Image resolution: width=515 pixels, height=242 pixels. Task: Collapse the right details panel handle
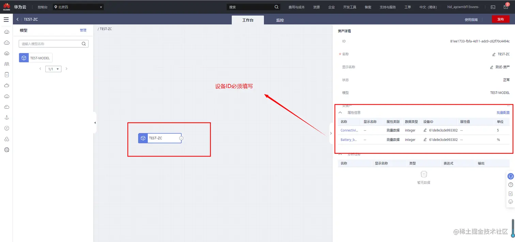(331, 133)
